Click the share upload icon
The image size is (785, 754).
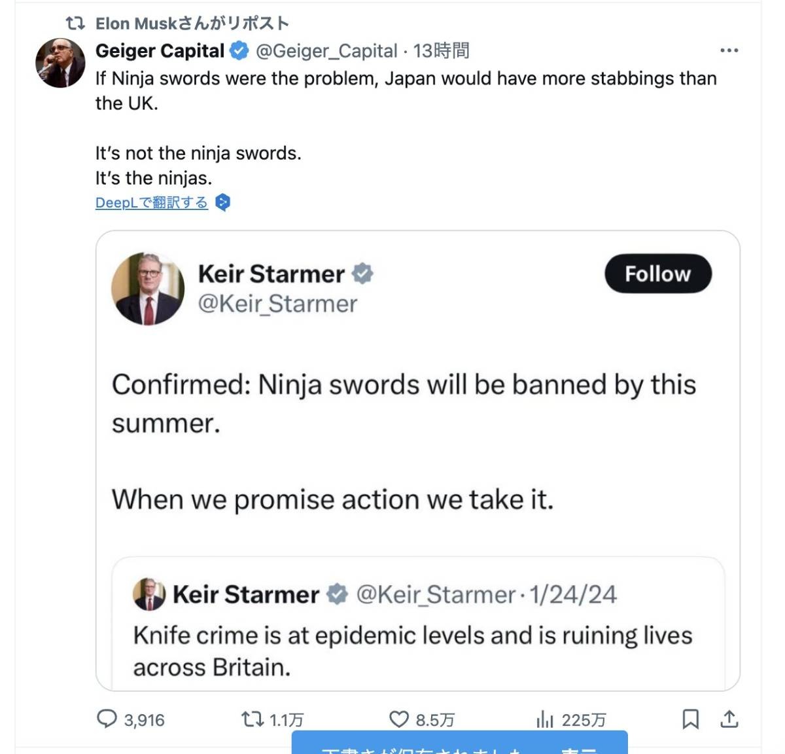pos(729,719)
